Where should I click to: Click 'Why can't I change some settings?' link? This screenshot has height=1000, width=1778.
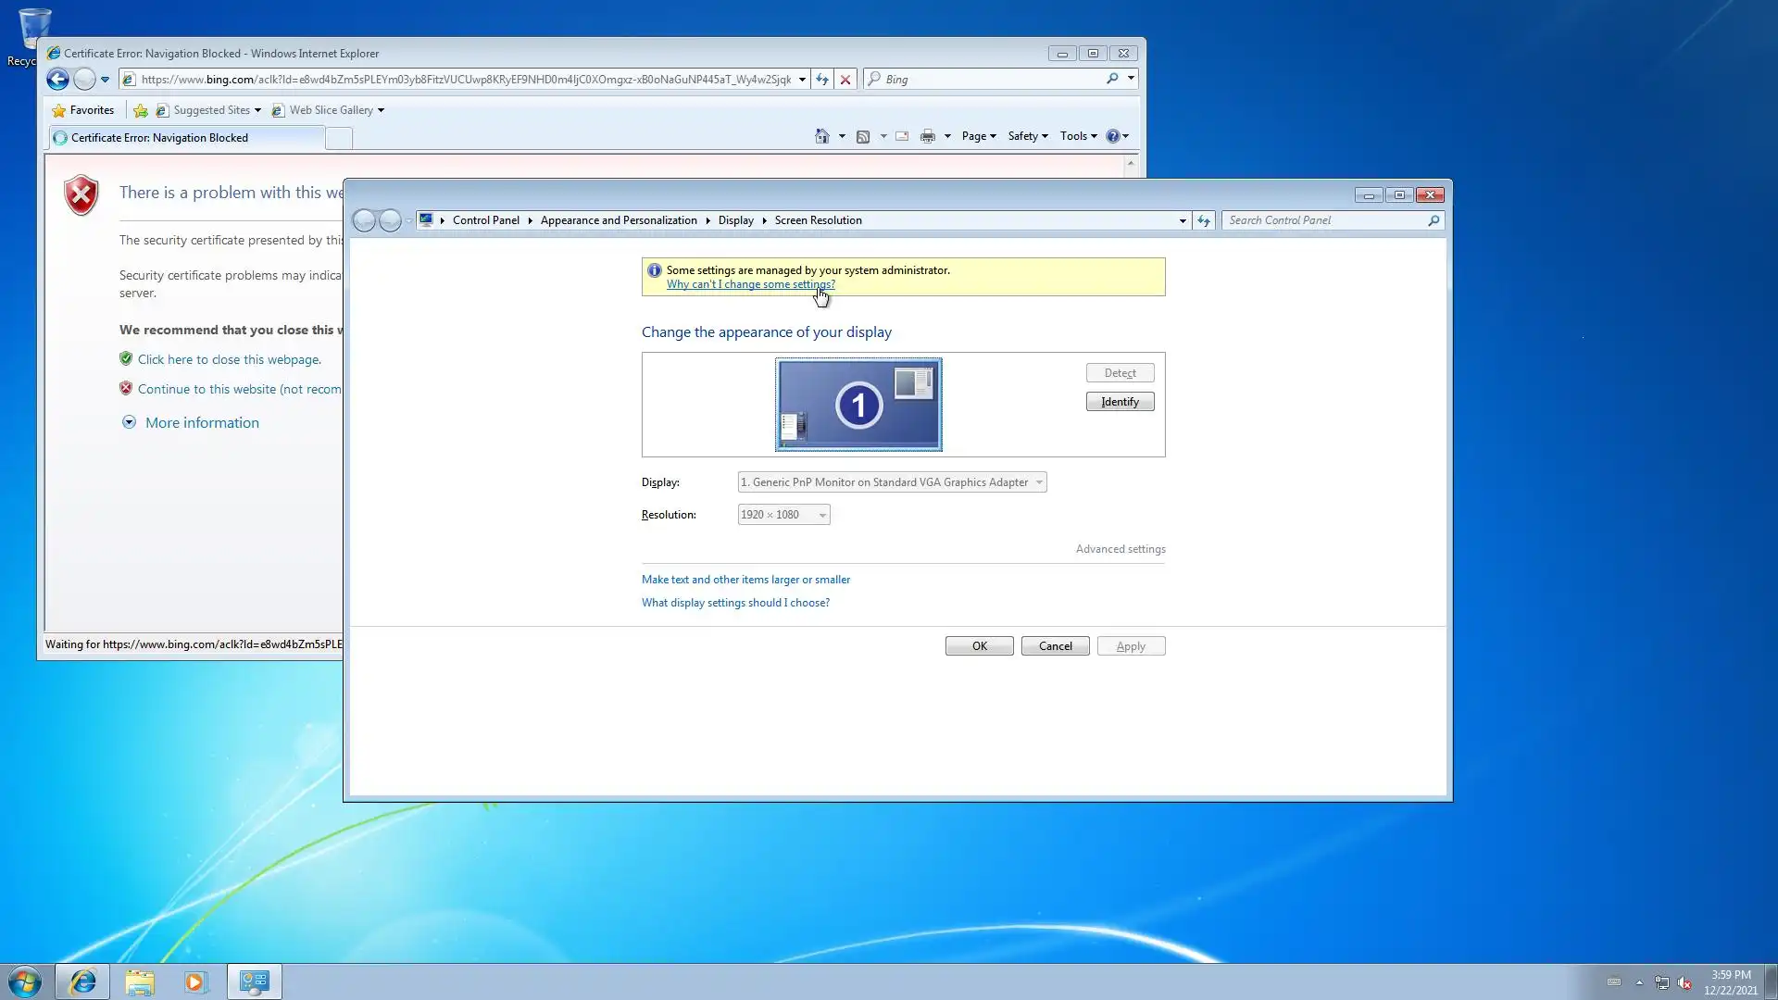coord(750,284)
